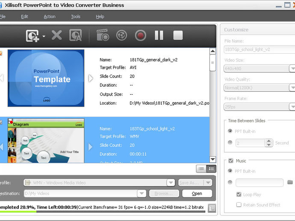Expand the Video Quality Normal(1200K) dropdown
295x221 pixels.
click(292, 88)
